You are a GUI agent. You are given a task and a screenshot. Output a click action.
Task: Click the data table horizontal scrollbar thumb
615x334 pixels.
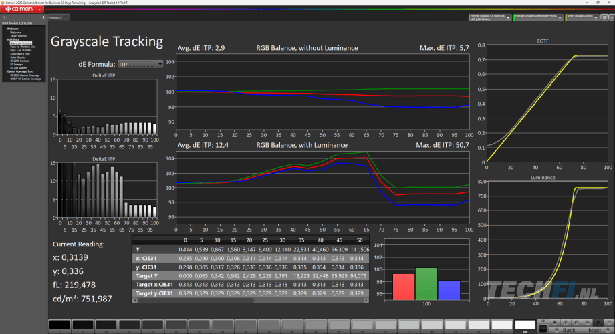click(196, 301)
